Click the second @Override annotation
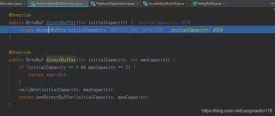This screenshot has height=116, width=275. click(x=20, y=52)
